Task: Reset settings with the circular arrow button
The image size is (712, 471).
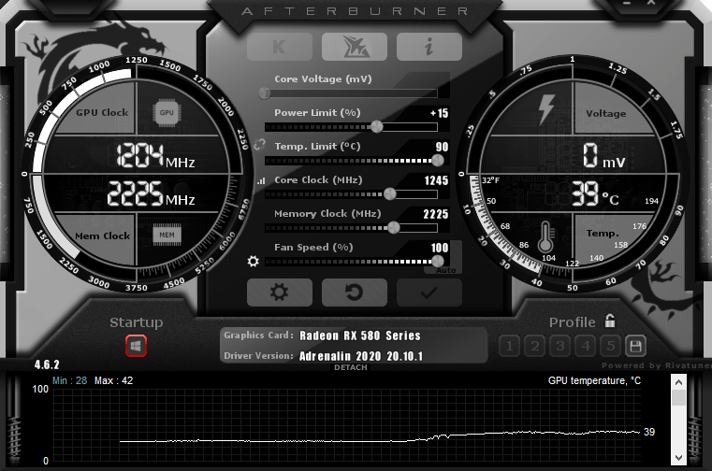Action: tap(355, 293)
